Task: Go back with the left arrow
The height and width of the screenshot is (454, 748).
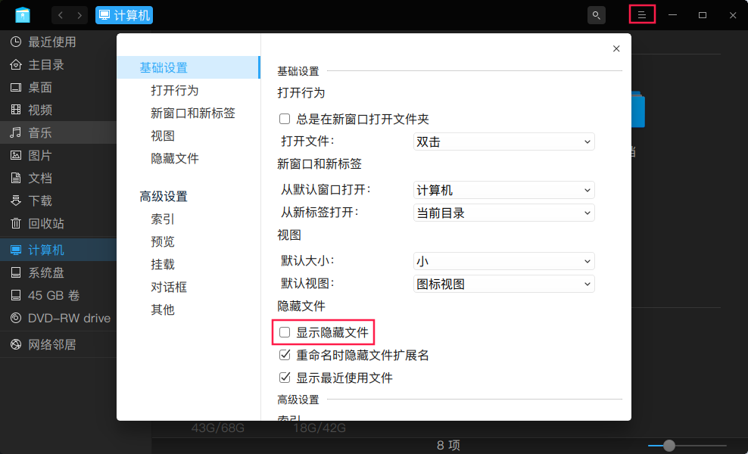Action: [61, 15]
